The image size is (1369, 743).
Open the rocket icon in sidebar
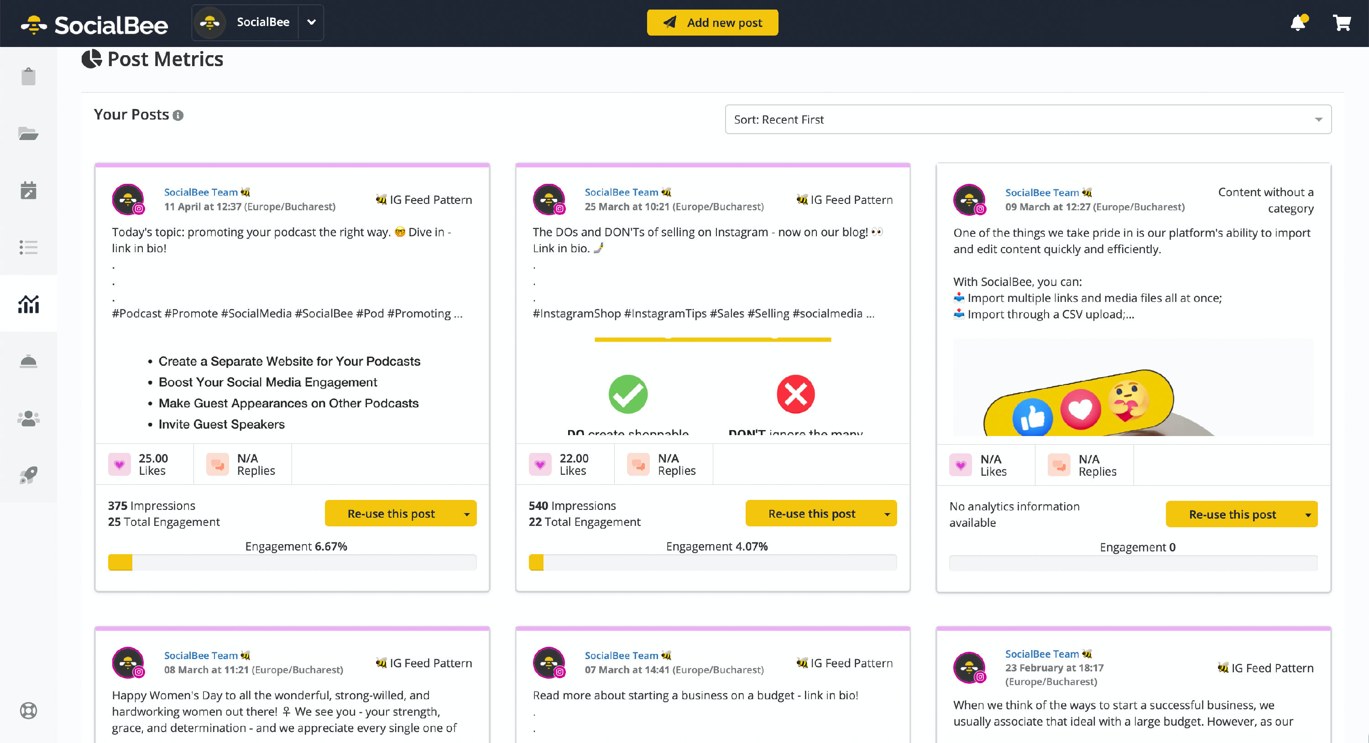point(28,475)
